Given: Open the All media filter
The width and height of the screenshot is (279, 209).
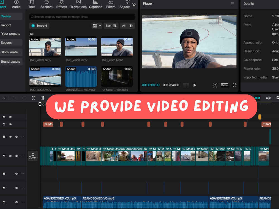Looking at the screenshot, I should coord(128,26).
